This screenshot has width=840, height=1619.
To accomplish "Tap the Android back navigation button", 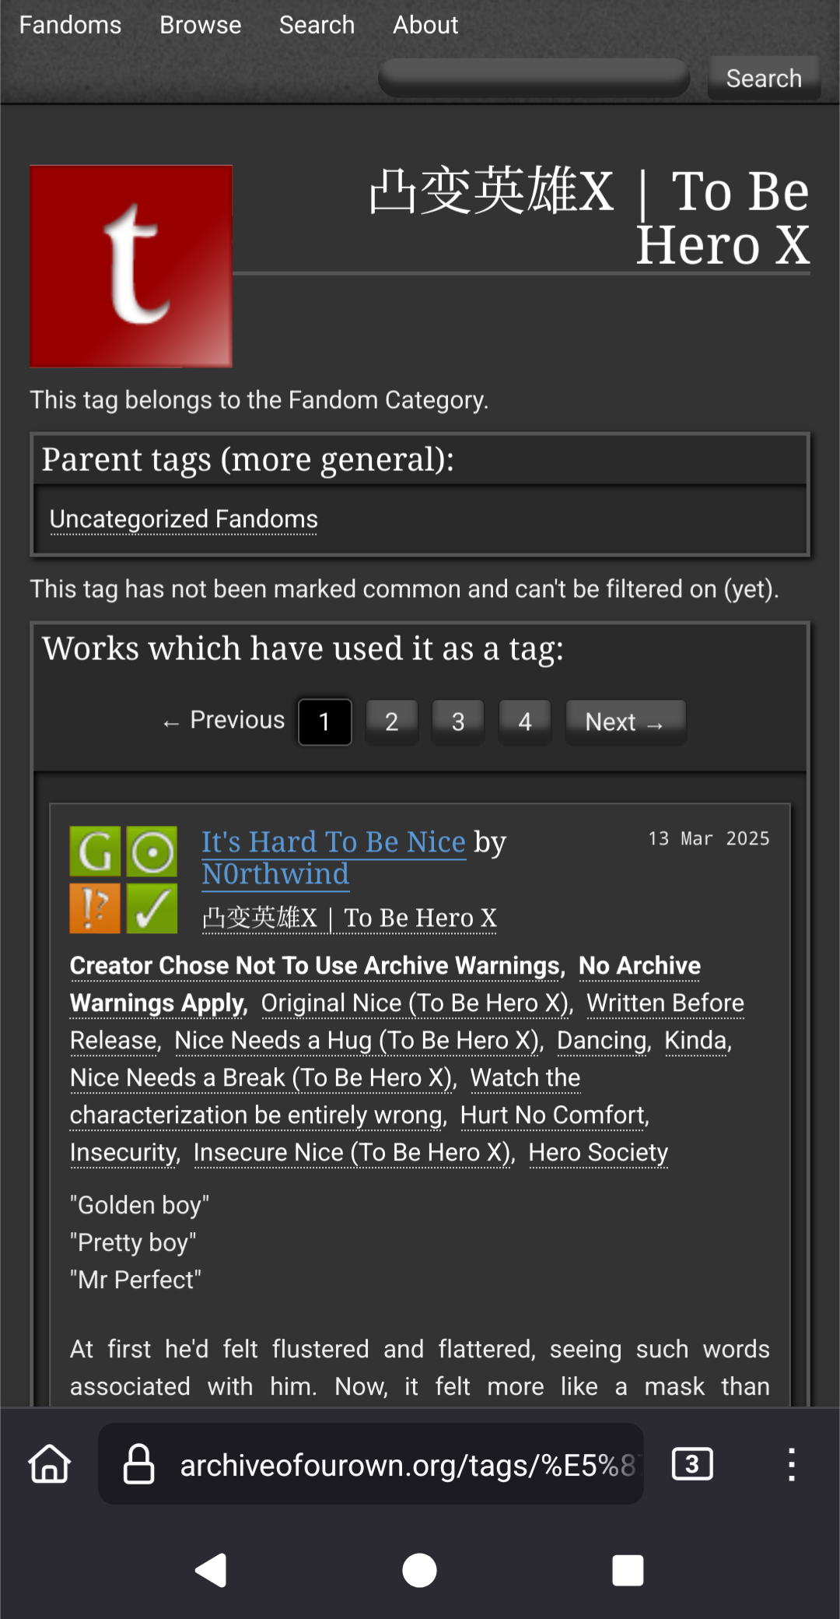I will [211, 1570].
